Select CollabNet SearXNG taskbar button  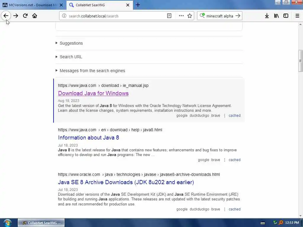[x=41, y=223]
